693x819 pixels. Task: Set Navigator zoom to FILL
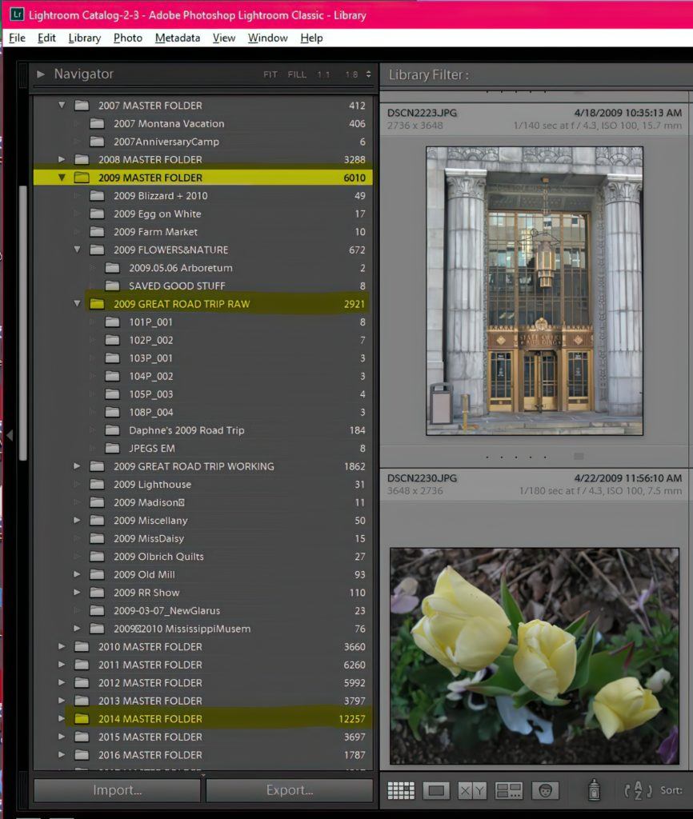point(297,74)
